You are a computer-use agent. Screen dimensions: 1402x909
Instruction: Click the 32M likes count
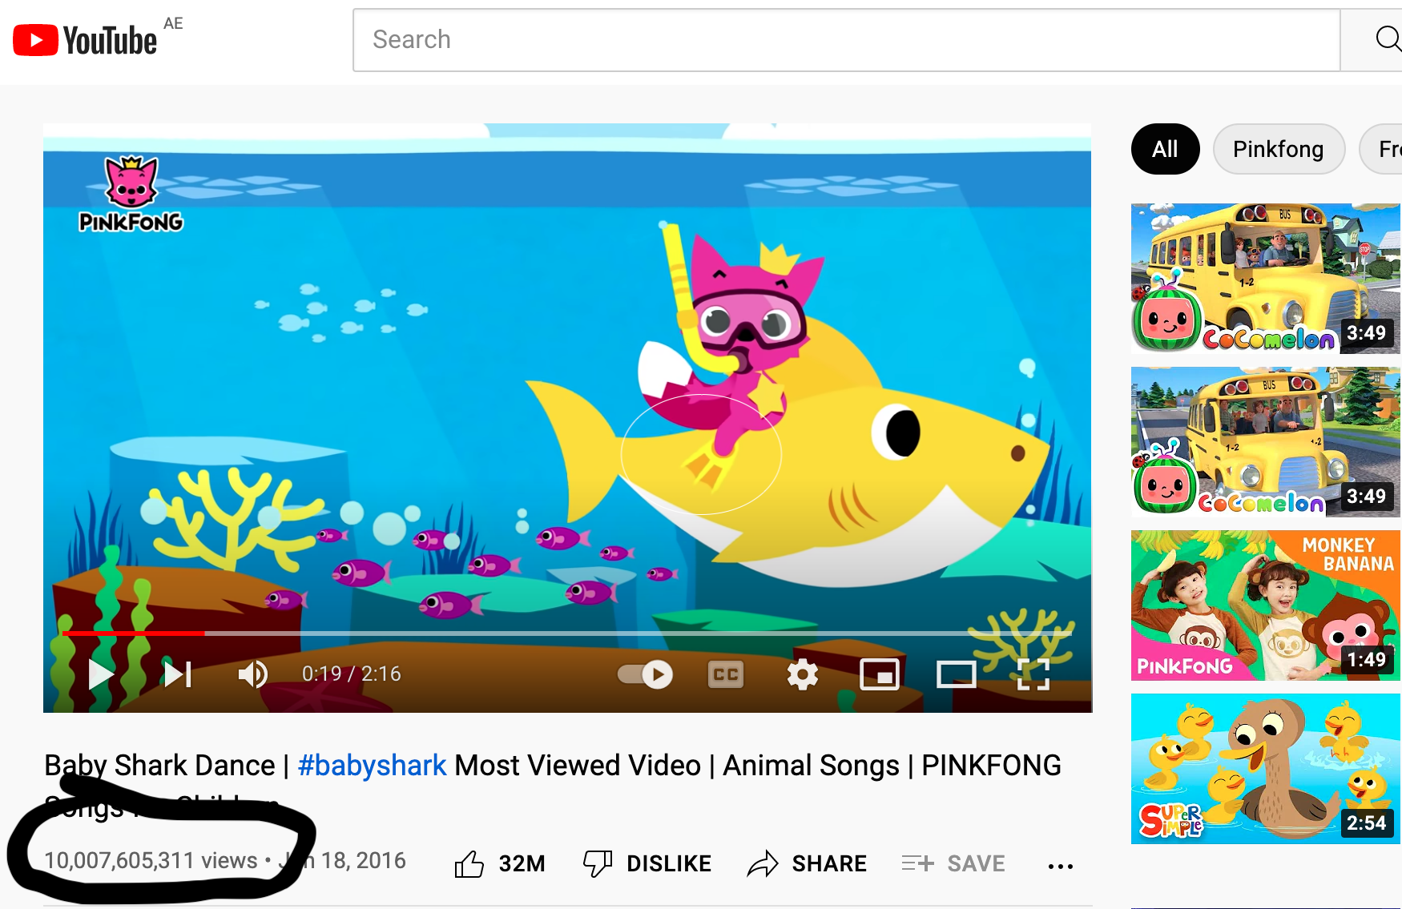pos(522,863)
